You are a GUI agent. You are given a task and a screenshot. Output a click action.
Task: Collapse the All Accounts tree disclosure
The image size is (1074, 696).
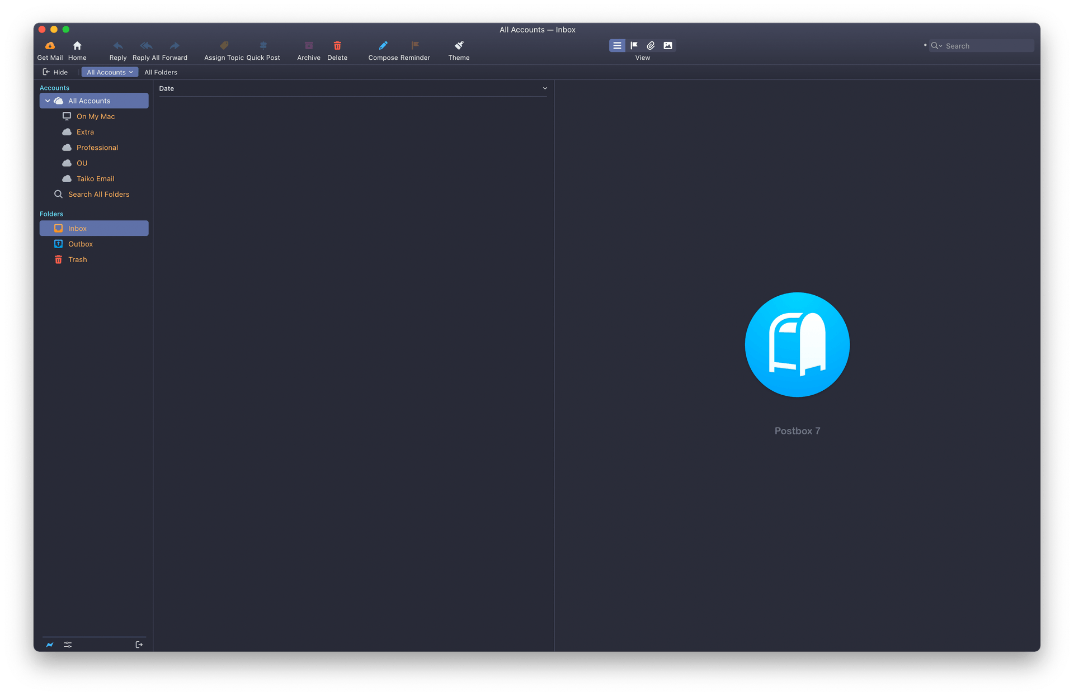47,101
